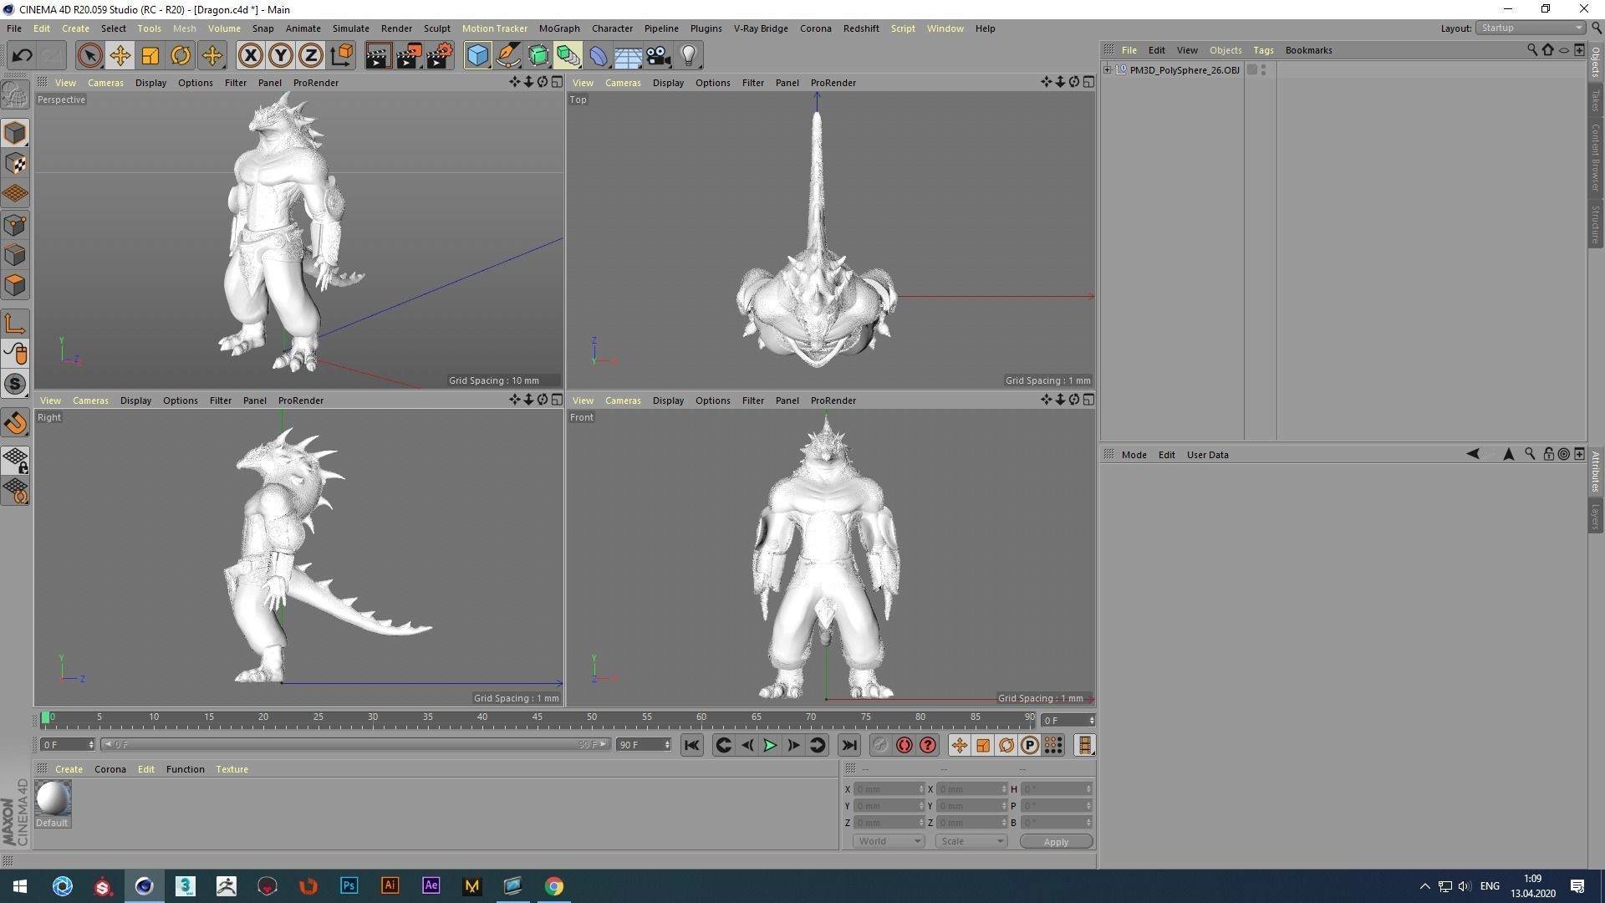Click the Undo arrow icon
The width and height of the screenshot is (1605, 903).
coord(22,56)
